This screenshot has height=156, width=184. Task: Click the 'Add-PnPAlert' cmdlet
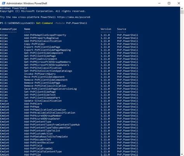point(33,104)
